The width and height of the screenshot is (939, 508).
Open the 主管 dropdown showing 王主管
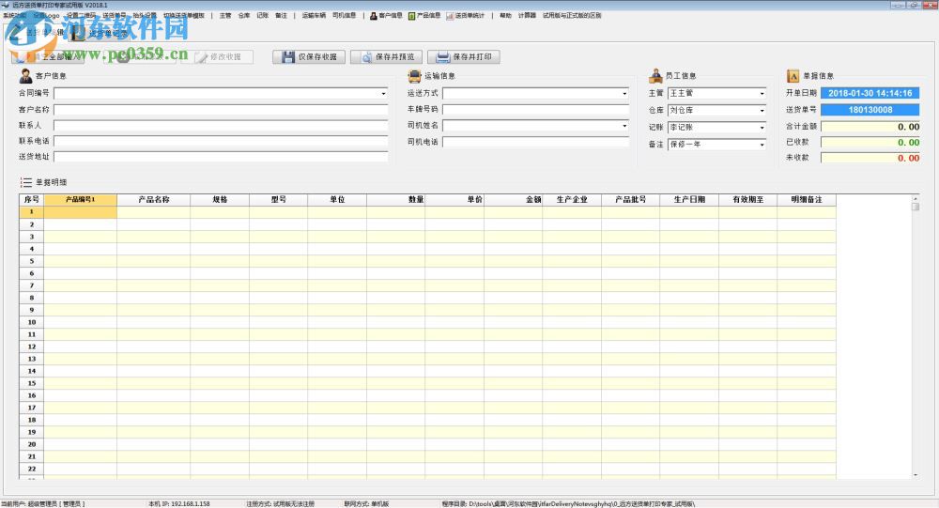(762, 94)
